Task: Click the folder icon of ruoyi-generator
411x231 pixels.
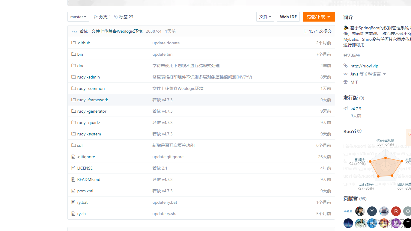Action: [73, 111]
